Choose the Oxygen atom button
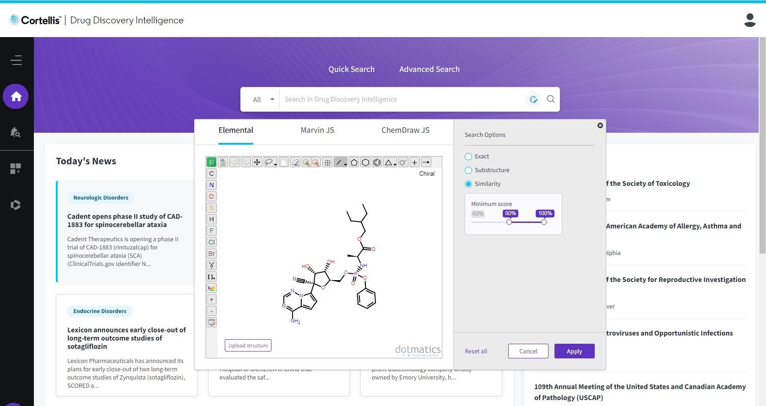 point(212,196)
